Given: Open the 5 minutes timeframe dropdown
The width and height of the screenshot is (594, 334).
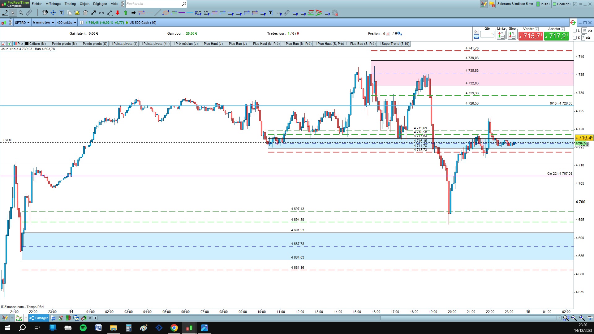Looking at the screenshot, I should tap(43, 23).
